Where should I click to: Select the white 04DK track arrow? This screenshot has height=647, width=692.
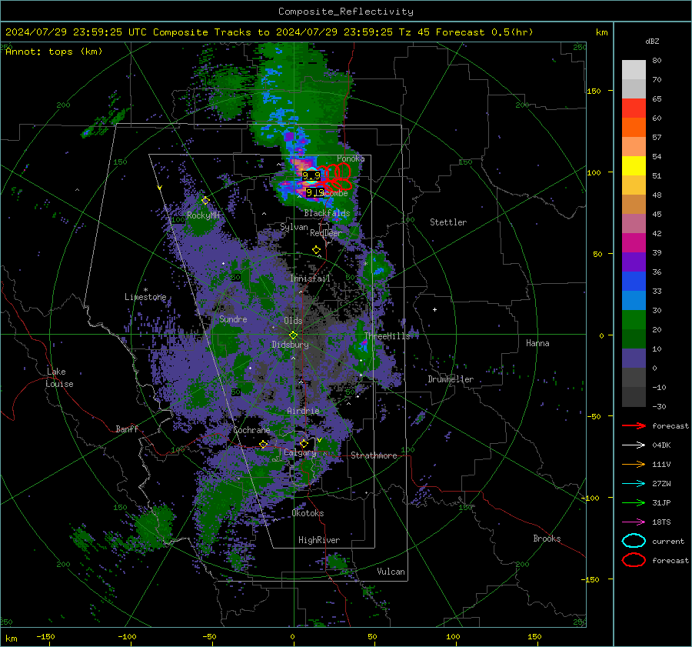(634, 445)
